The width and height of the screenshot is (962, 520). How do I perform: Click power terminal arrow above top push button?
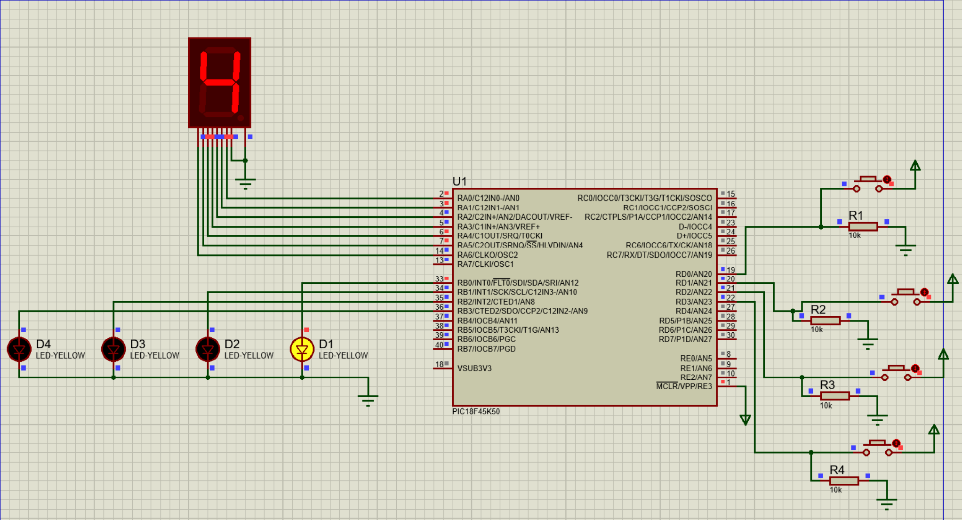tap(915, 166)
